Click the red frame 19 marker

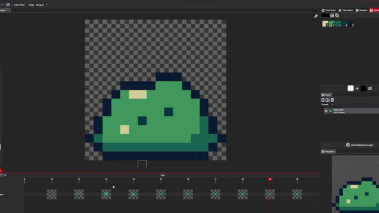[x=270, y=179]
